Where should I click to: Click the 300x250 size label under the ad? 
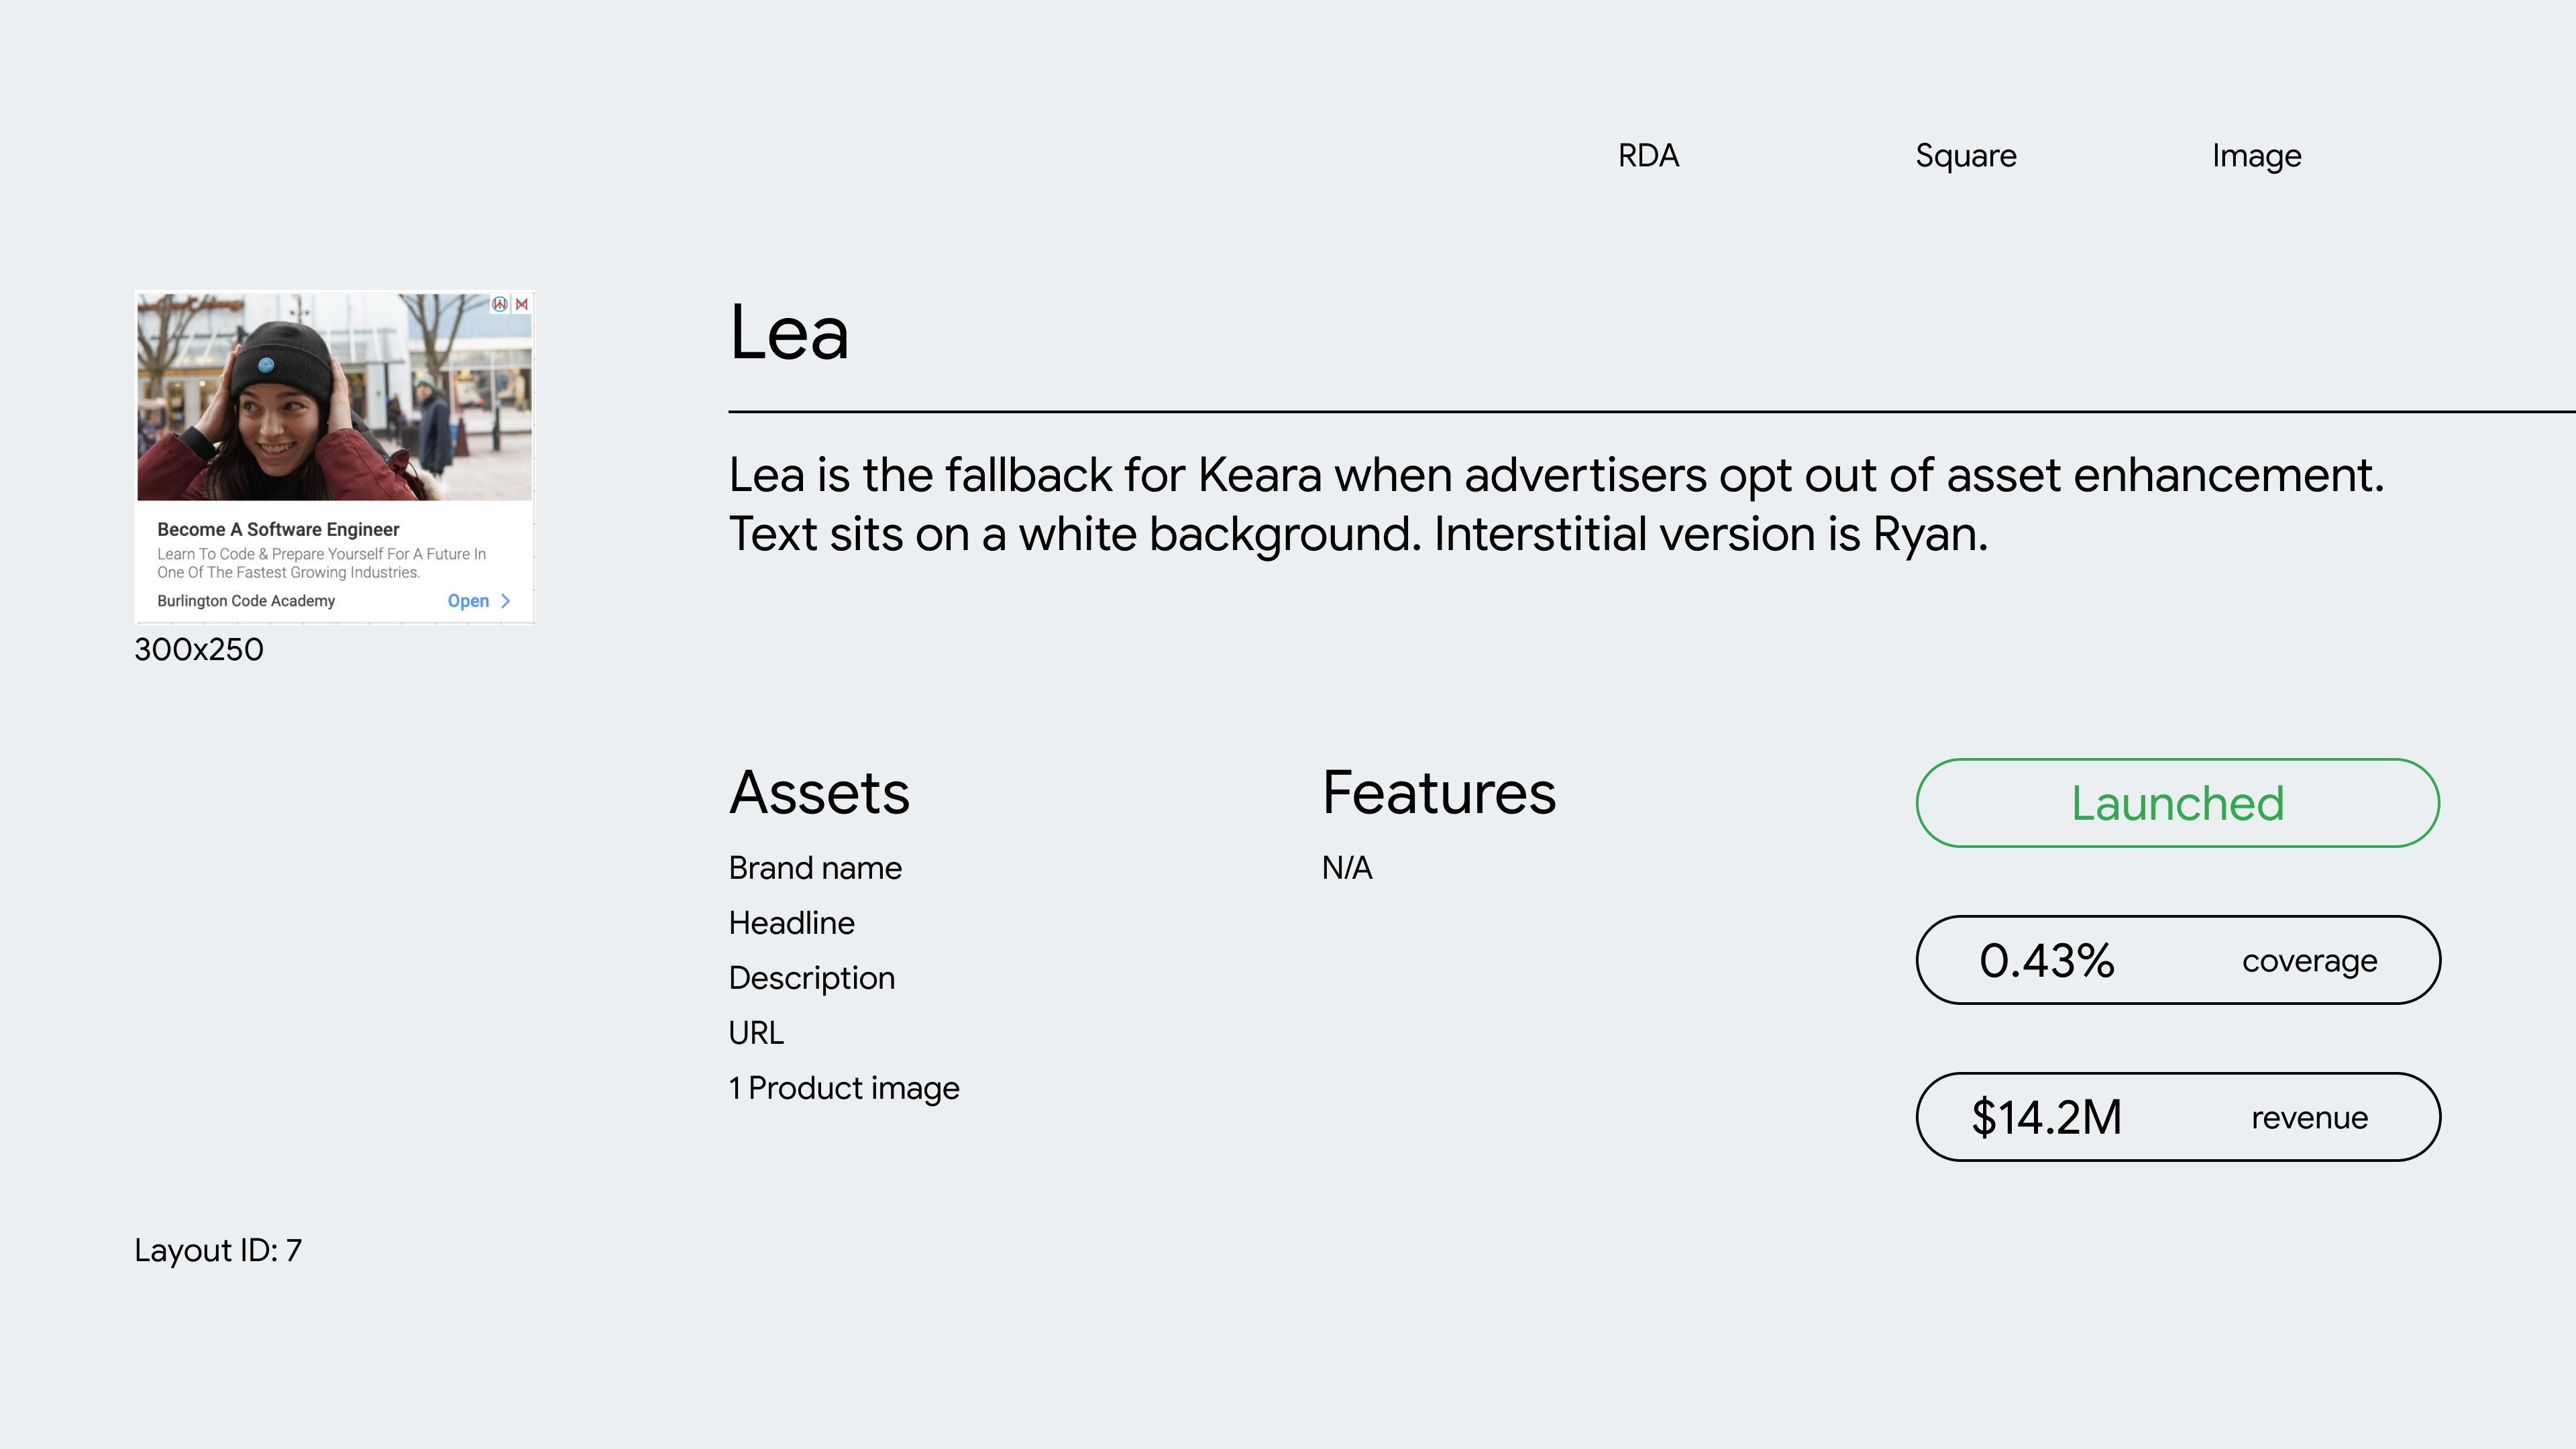click(x=199, y=650)
